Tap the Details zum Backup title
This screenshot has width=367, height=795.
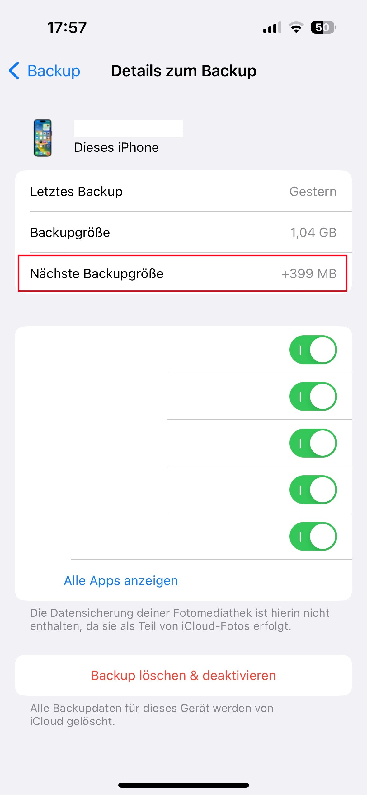(184, 71)
